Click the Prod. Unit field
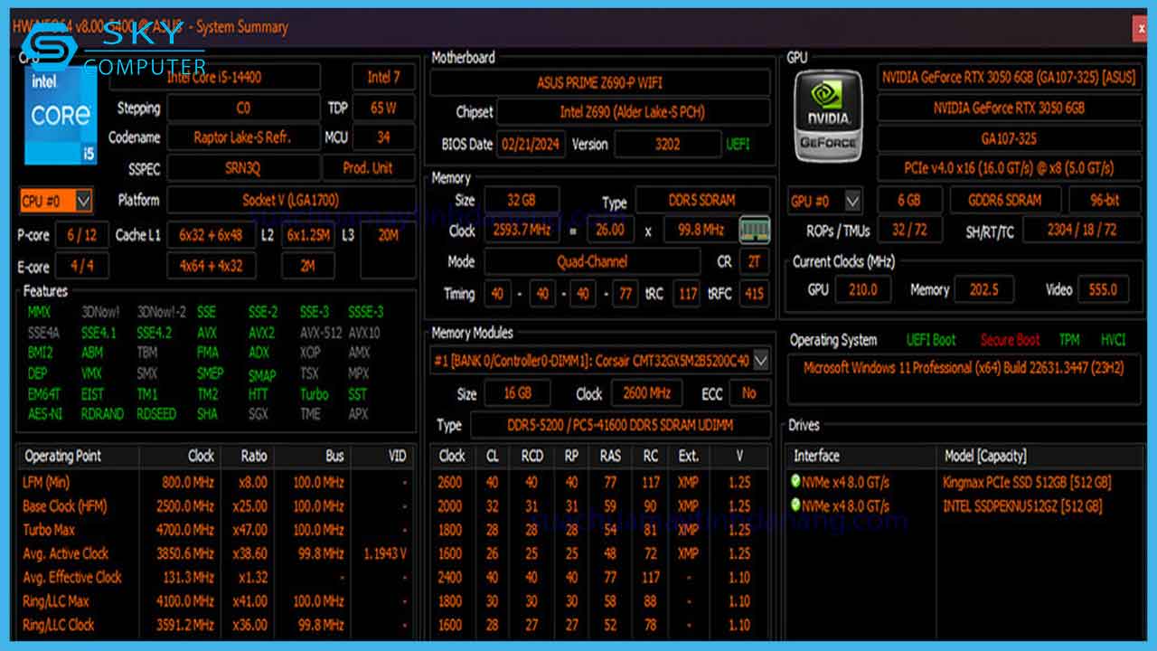This screenshot has height=651, width=1157. tap(369, 167)
